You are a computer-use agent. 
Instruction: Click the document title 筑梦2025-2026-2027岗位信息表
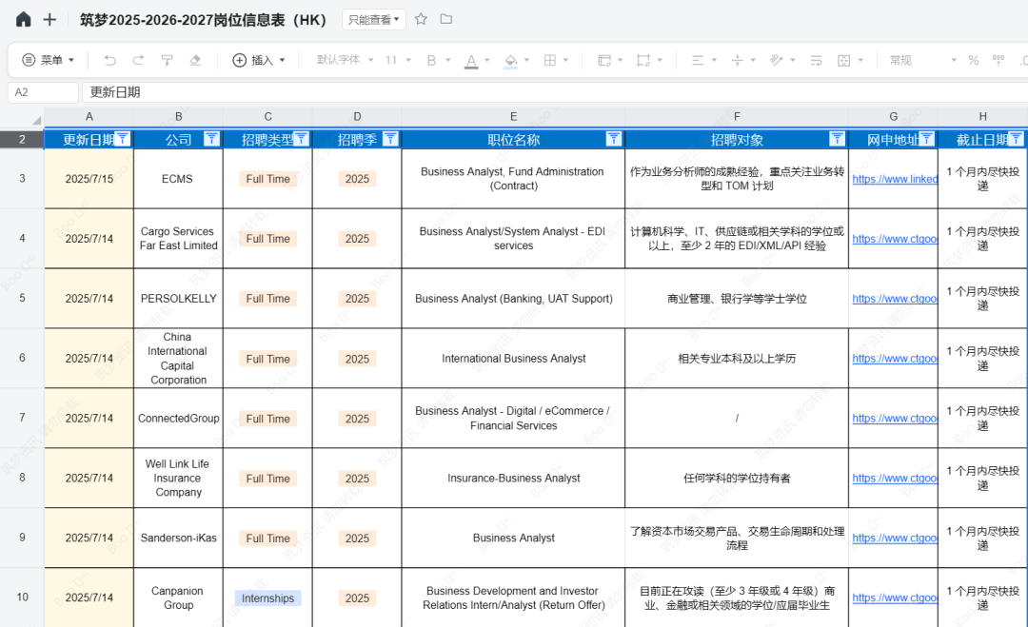click(204, 20)
